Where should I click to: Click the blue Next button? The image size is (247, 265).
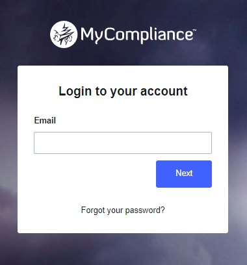coord(184,174)
